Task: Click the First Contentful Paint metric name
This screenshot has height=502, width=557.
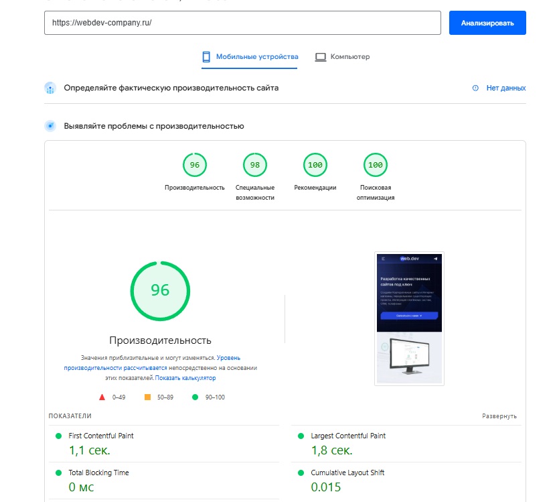Action: (x=101, y=436)
